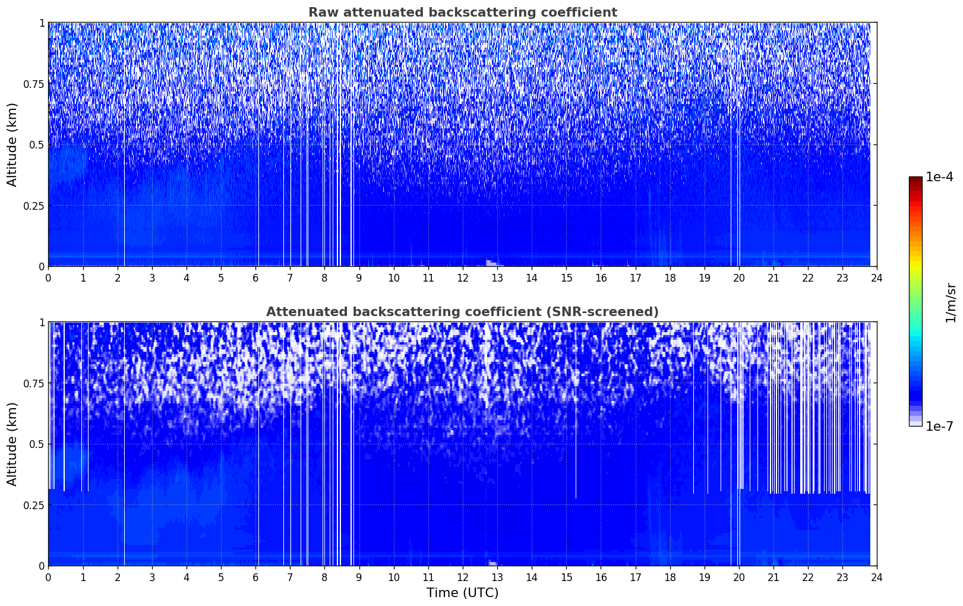The height and width of the screenshot is (606, 963).
Task: Click the 0.75 altitude tick on lower plot
Action: point(34,383)
